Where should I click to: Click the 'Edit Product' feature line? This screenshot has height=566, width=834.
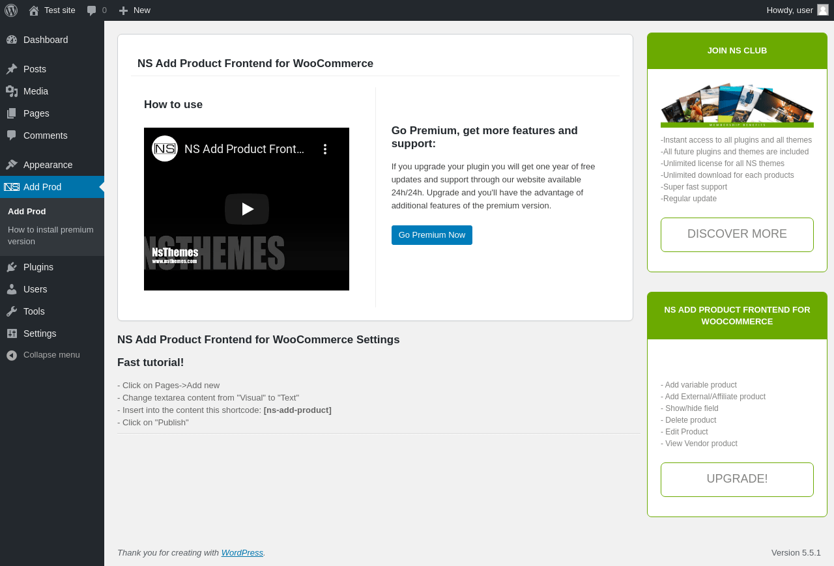coord(684,432)
